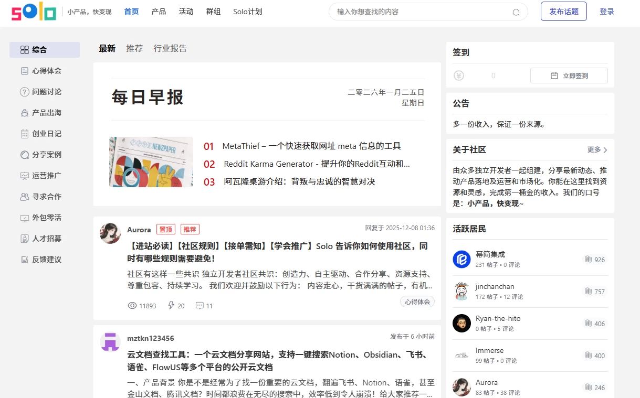640x398 pixels.
Task: Switch to the 推荐 tab
Action: click(134, 48)
